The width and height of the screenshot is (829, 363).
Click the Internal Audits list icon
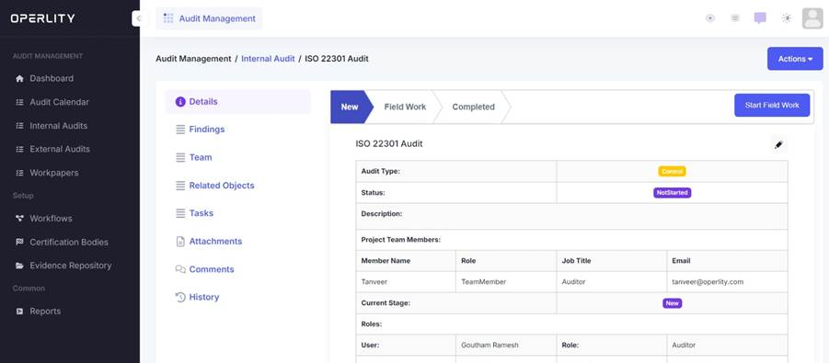coord(19,126)
